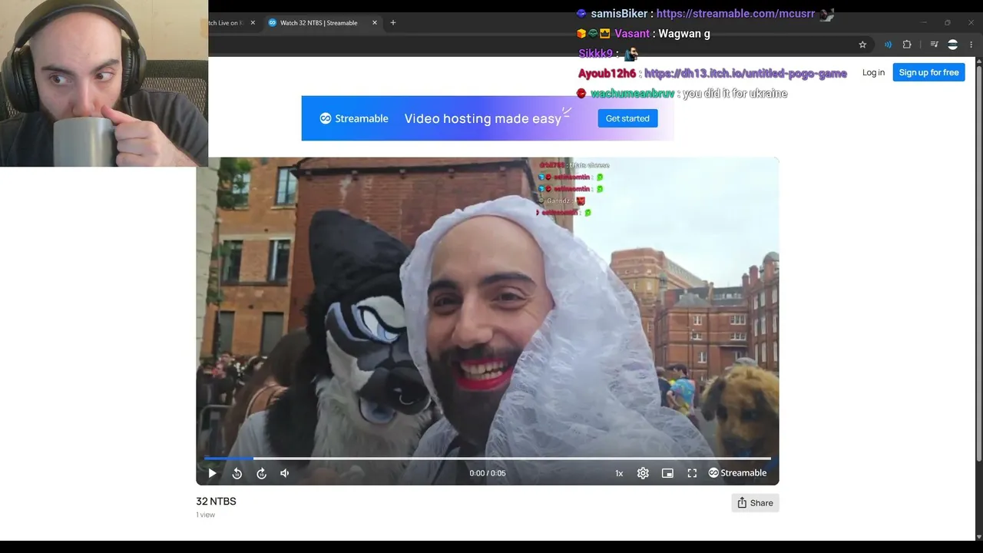Click the 1 view count text
Image resolution: width=983 pixels, height=553 pixels.
coord(205,515)
